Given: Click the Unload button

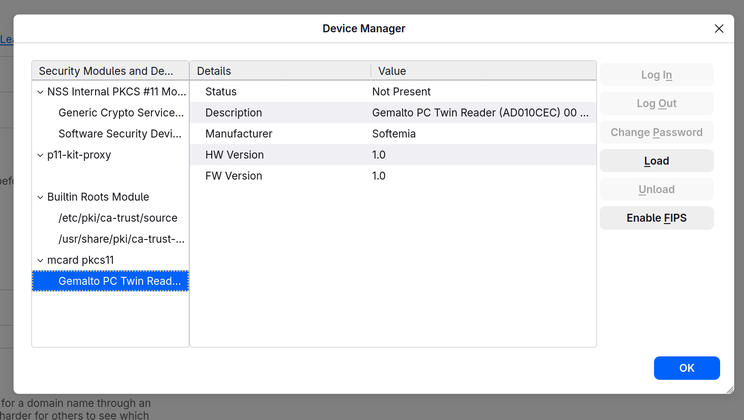Looking at the screenshot, I should pyautogui.click(x=656, y=189).
